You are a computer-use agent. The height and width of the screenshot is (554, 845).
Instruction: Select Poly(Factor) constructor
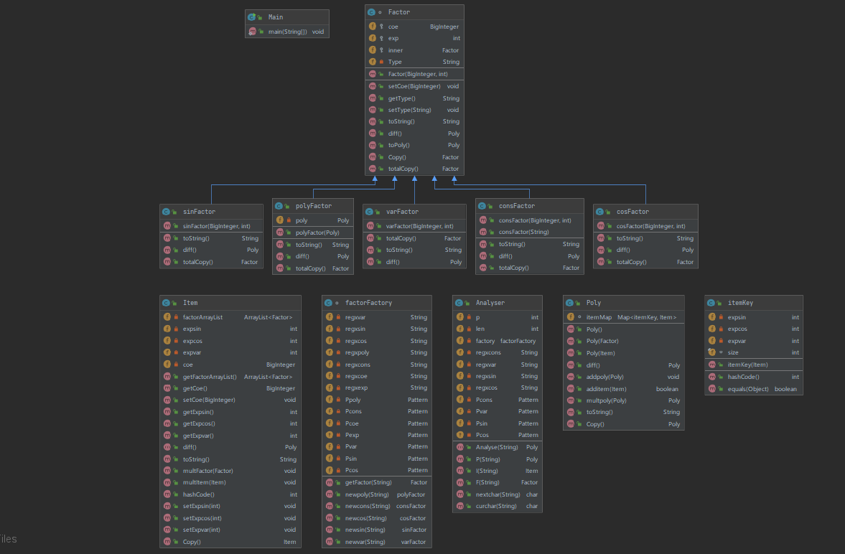coord(623,341)
